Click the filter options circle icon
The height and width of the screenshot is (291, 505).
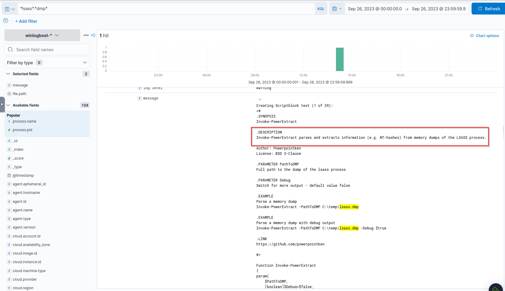[x=6, y=21]
